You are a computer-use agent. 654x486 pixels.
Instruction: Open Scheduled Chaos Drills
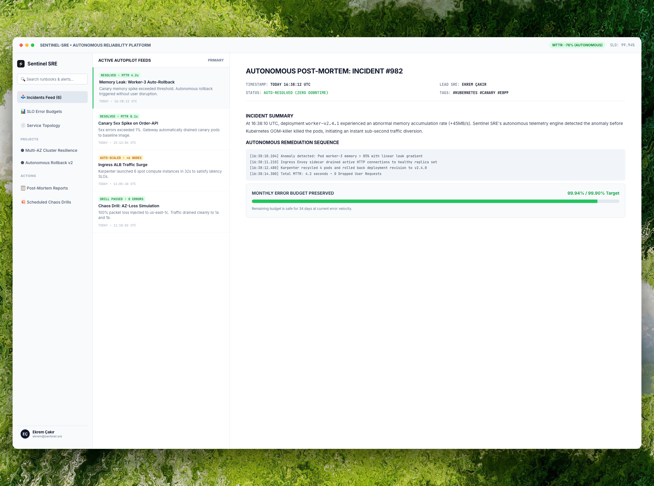coord(52,202)
